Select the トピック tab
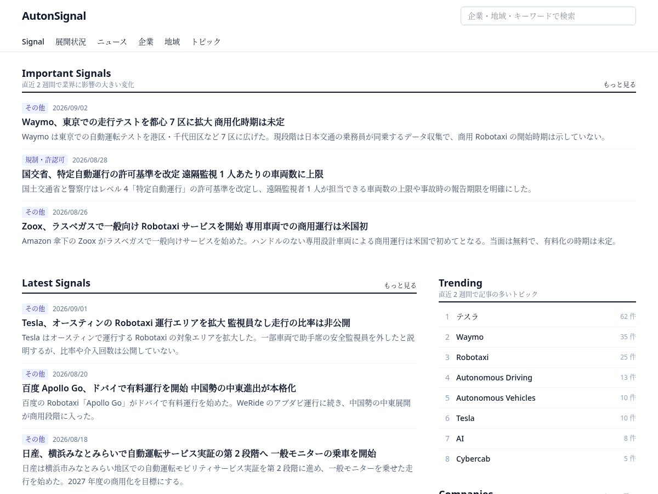 pos(206,42)
